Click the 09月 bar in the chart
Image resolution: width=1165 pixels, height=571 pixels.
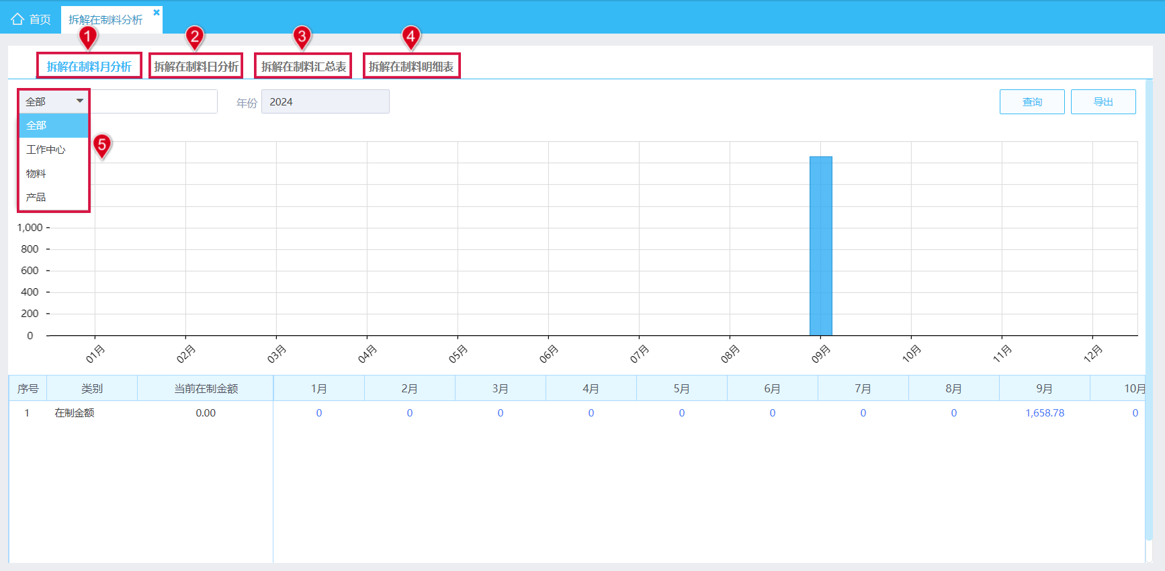point(821,246)
